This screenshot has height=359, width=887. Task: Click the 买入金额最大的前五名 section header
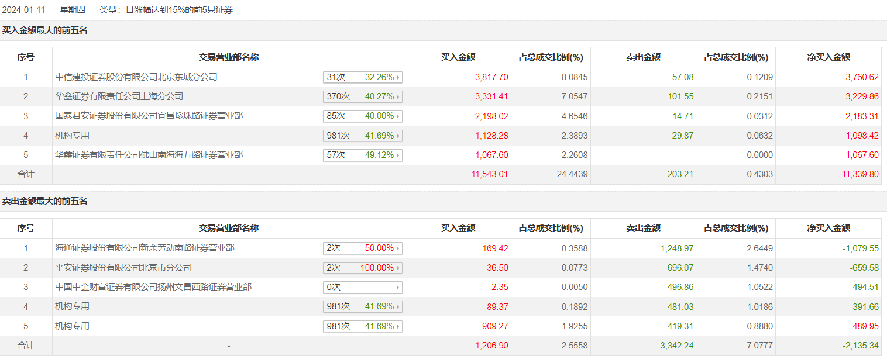(45, 30)
